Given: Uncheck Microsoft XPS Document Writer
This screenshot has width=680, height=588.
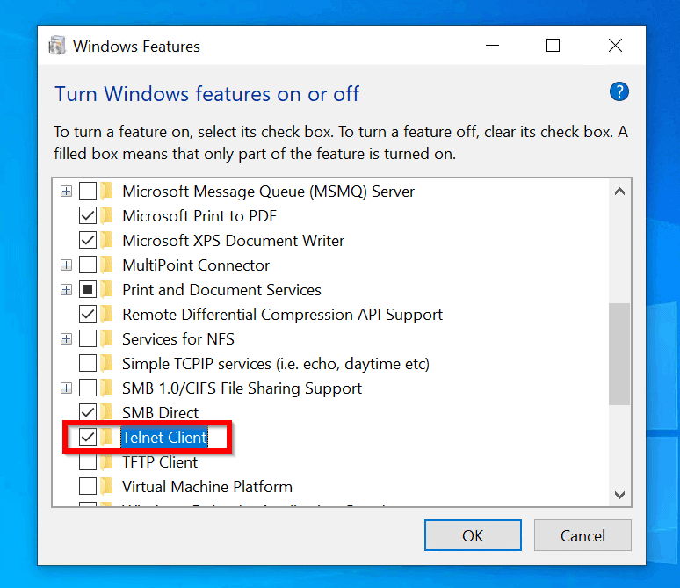Looking at the screenshot, I should pos(88,240).
